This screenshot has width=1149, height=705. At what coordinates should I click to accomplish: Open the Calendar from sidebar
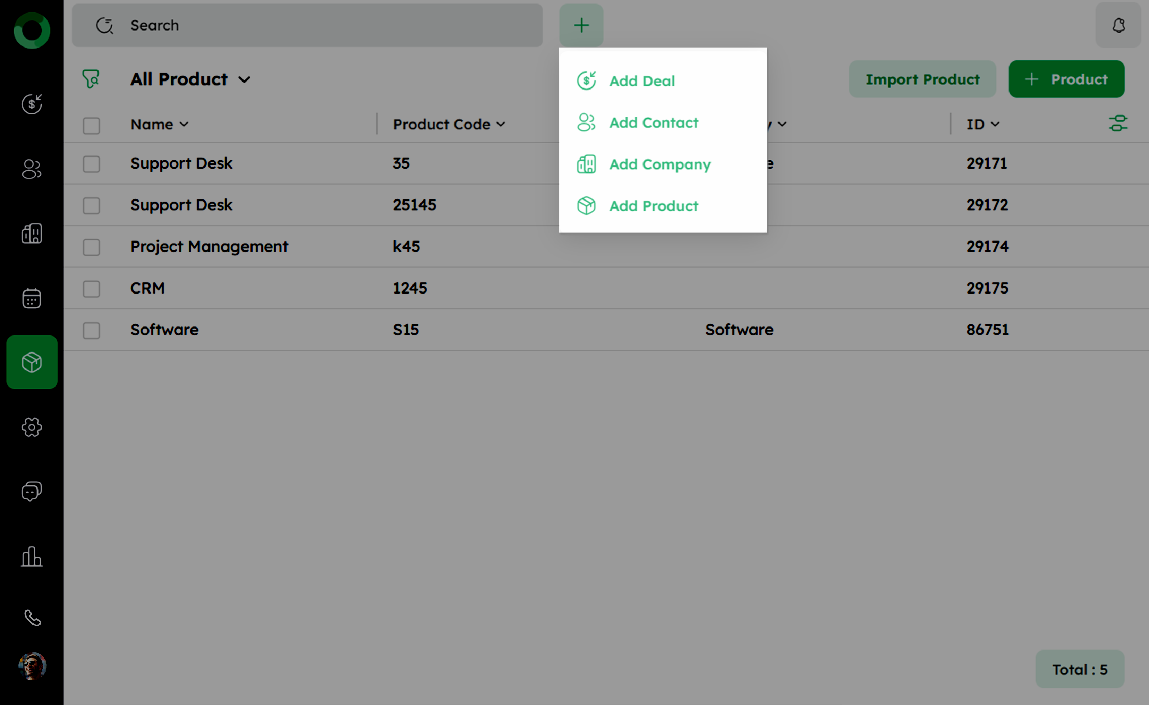(32, 298)
